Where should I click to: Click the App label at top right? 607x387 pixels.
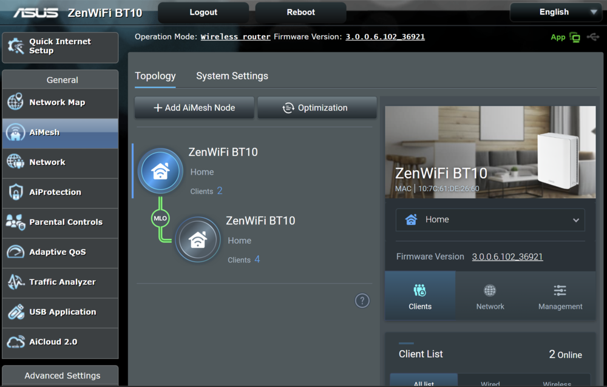(558, 37)
